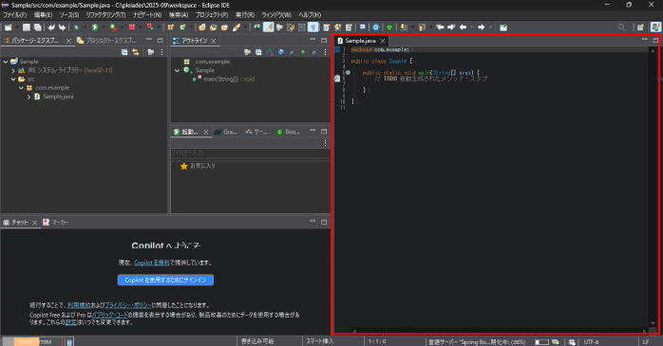Click the Forward navigation arrow icon

coord(482,27)
